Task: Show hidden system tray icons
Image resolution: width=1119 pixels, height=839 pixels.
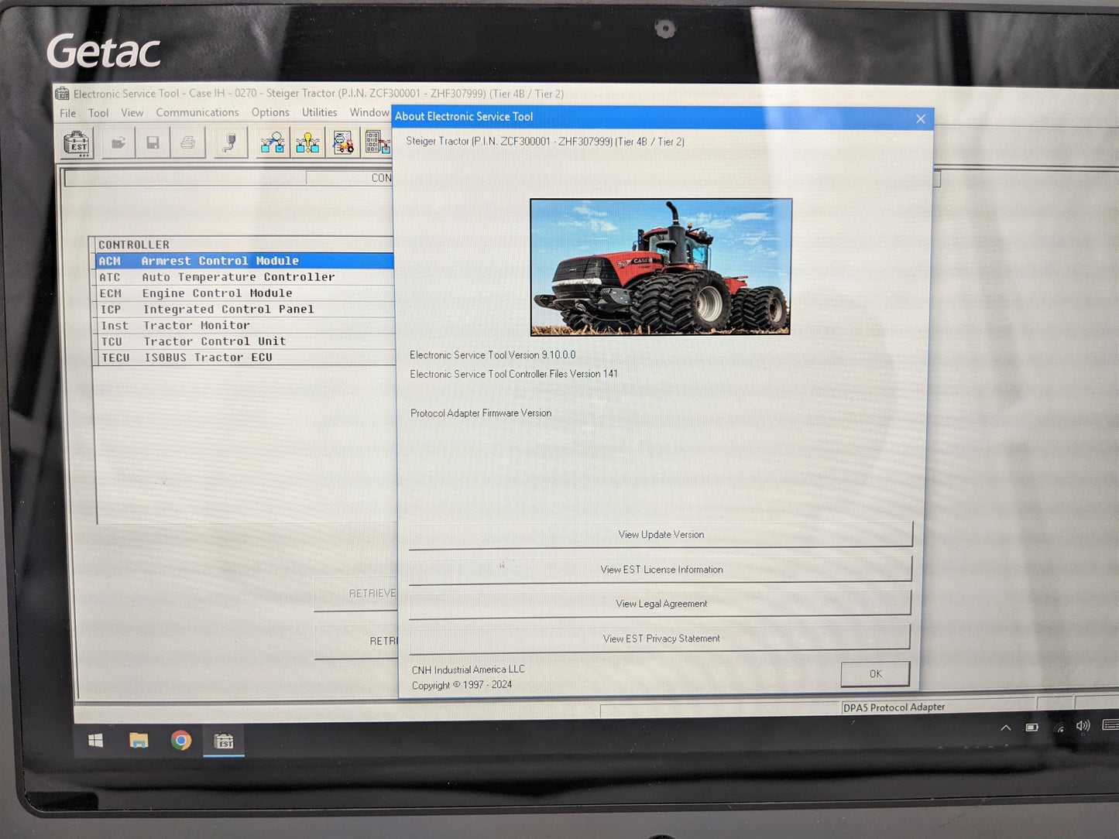Action: coord(1005,728)
